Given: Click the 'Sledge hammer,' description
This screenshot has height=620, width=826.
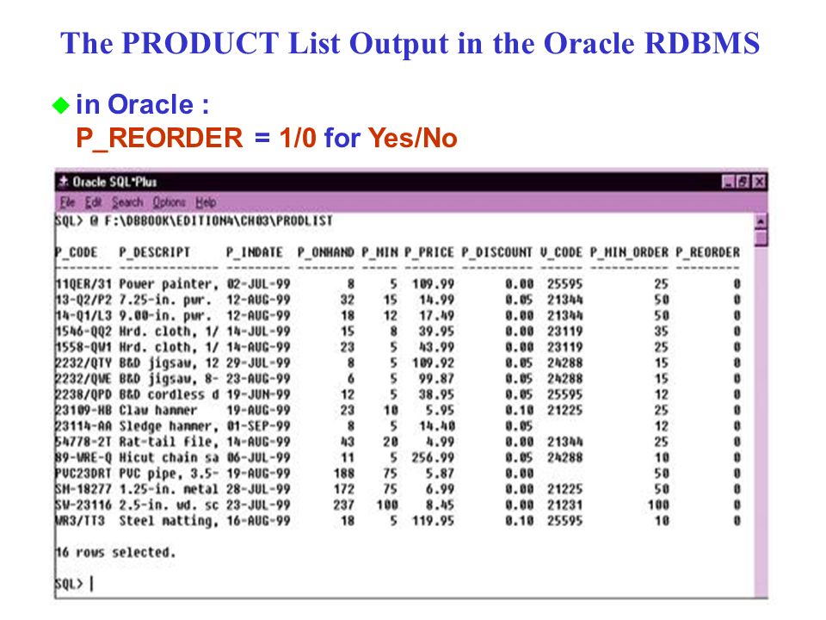Looking at the screenshot, I should pyautogui.click(x=169, y=426).
